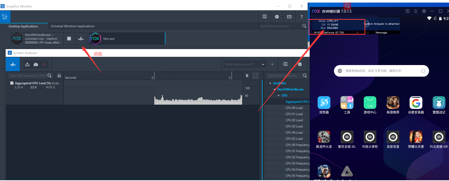This screenshot has height=181, width=449.
Task: Click the Nox emulator game search bar
Action: coord(382,71)
